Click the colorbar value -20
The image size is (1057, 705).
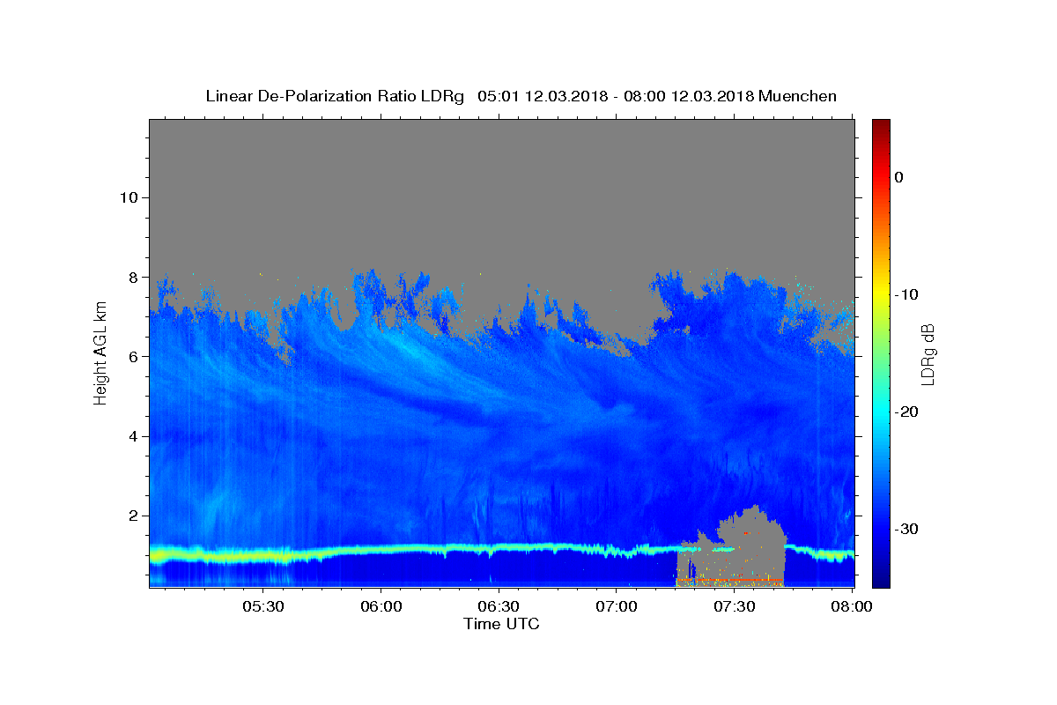[x=907, y=412]
